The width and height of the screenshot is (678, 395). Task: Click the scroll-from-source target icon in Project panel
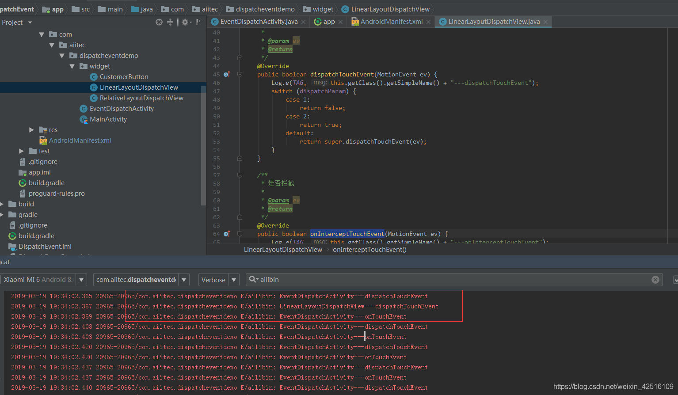point(159,22)
